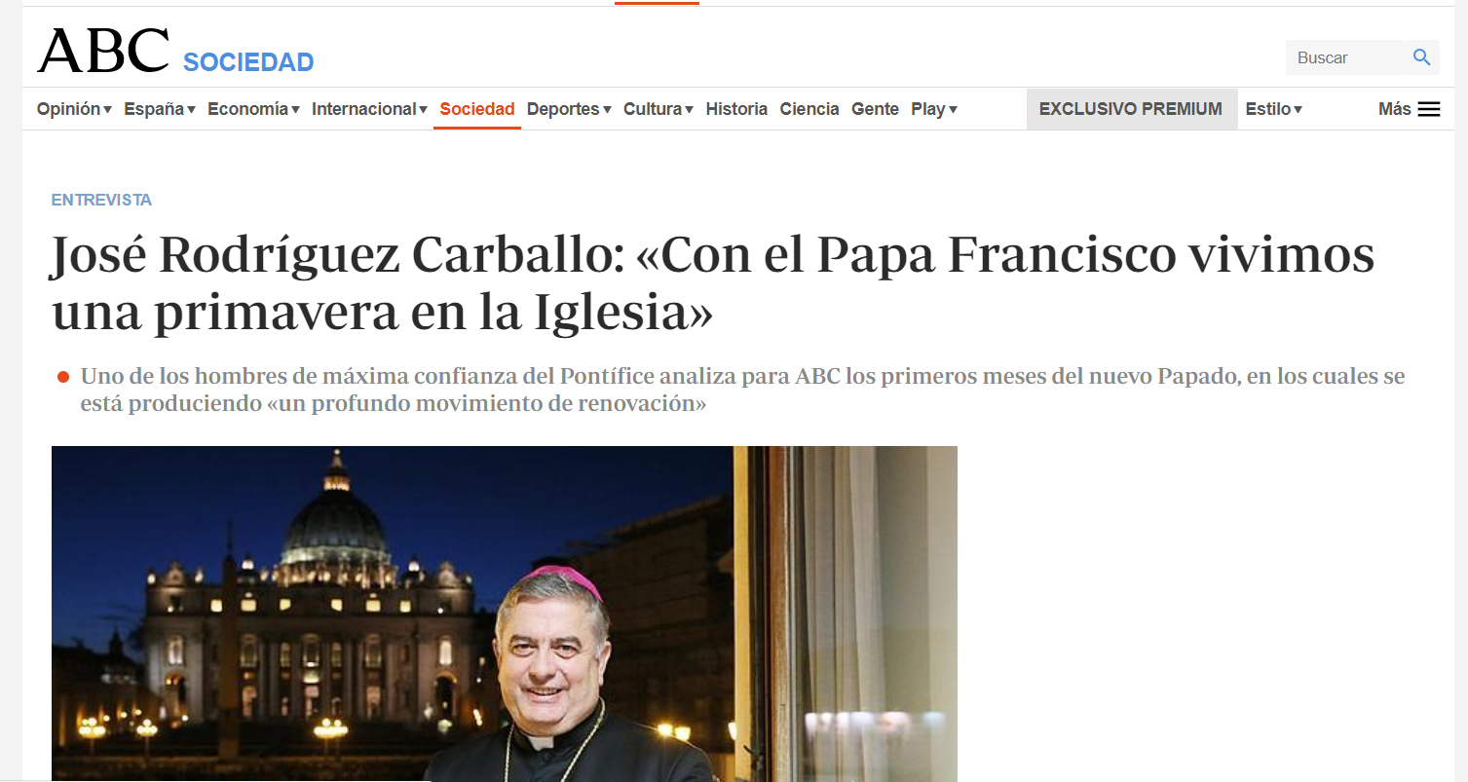Click the search magnifier icon

click(1421, 57)
